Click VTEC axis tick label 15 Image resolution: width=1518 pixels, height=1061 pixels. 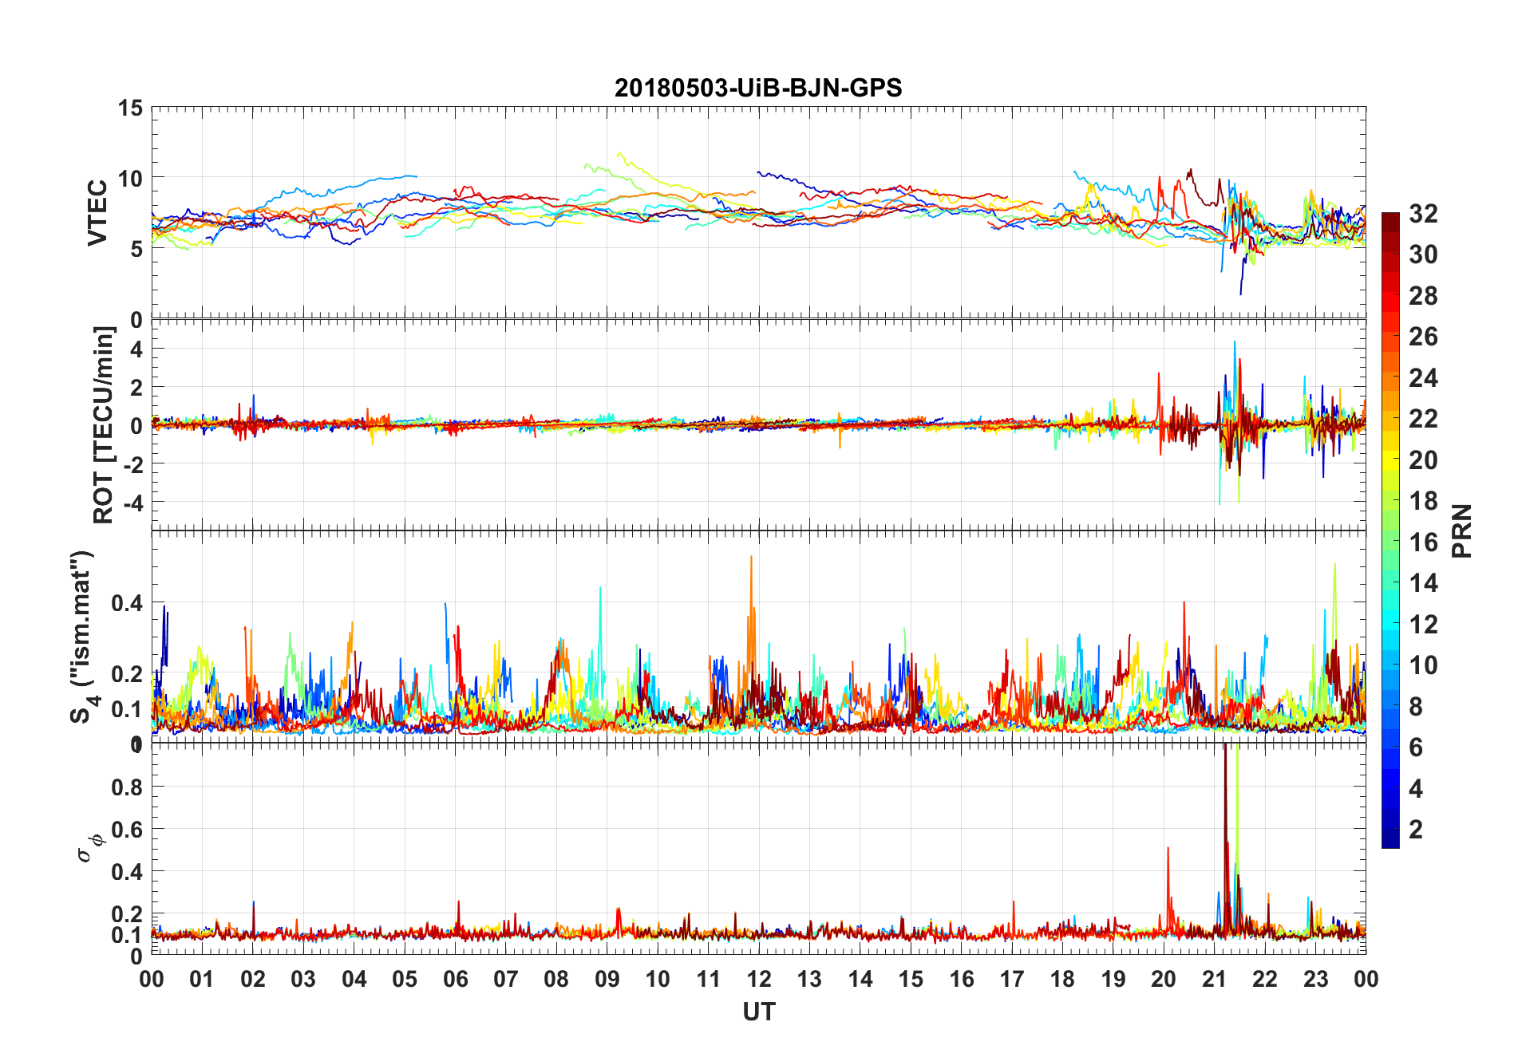point(131,108)
